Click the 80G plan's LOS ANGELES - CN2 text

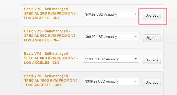click(42, 63)
